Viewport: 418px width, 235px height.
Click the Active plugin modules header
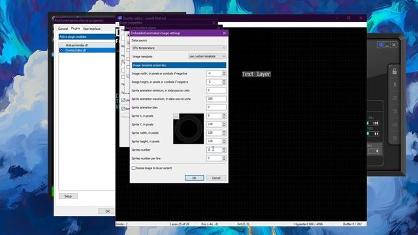[87, 37]
